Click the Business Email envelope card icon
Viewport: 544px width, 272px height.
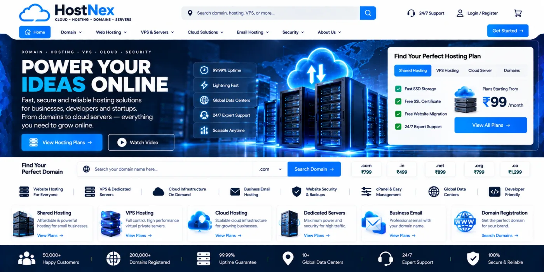373,223
